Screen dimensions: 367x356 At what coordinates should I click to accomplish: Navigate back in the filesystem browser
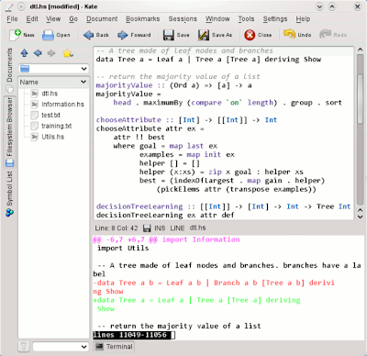click(38, 53)
